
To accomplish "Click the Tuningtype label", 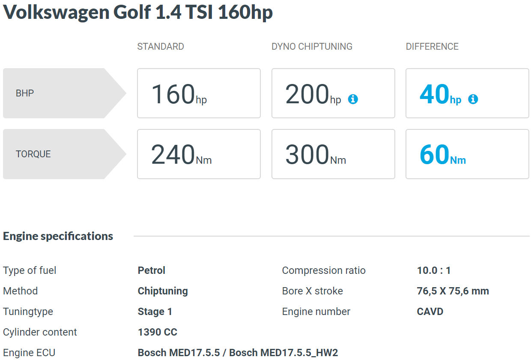I will coord(28,312).
